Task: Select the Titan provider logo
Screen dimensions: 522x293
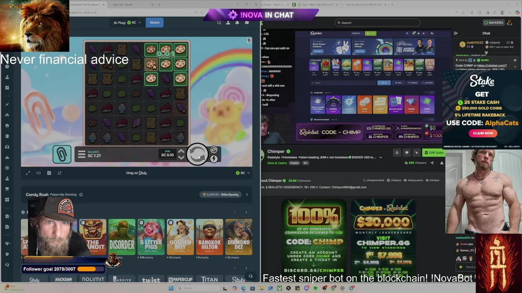Action: coord(210,279)
